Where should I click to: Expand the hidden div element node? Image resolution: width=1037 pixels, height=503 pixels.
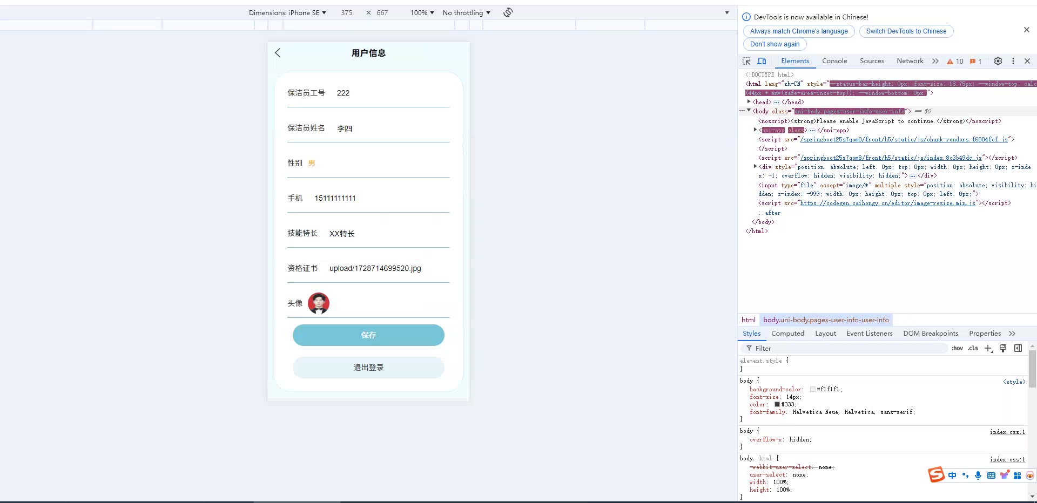coord(755,166)
